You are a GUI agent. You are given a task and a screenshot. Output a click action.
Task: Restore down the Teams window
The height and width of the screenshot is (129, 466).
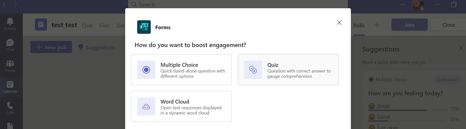tap(454, 5)
